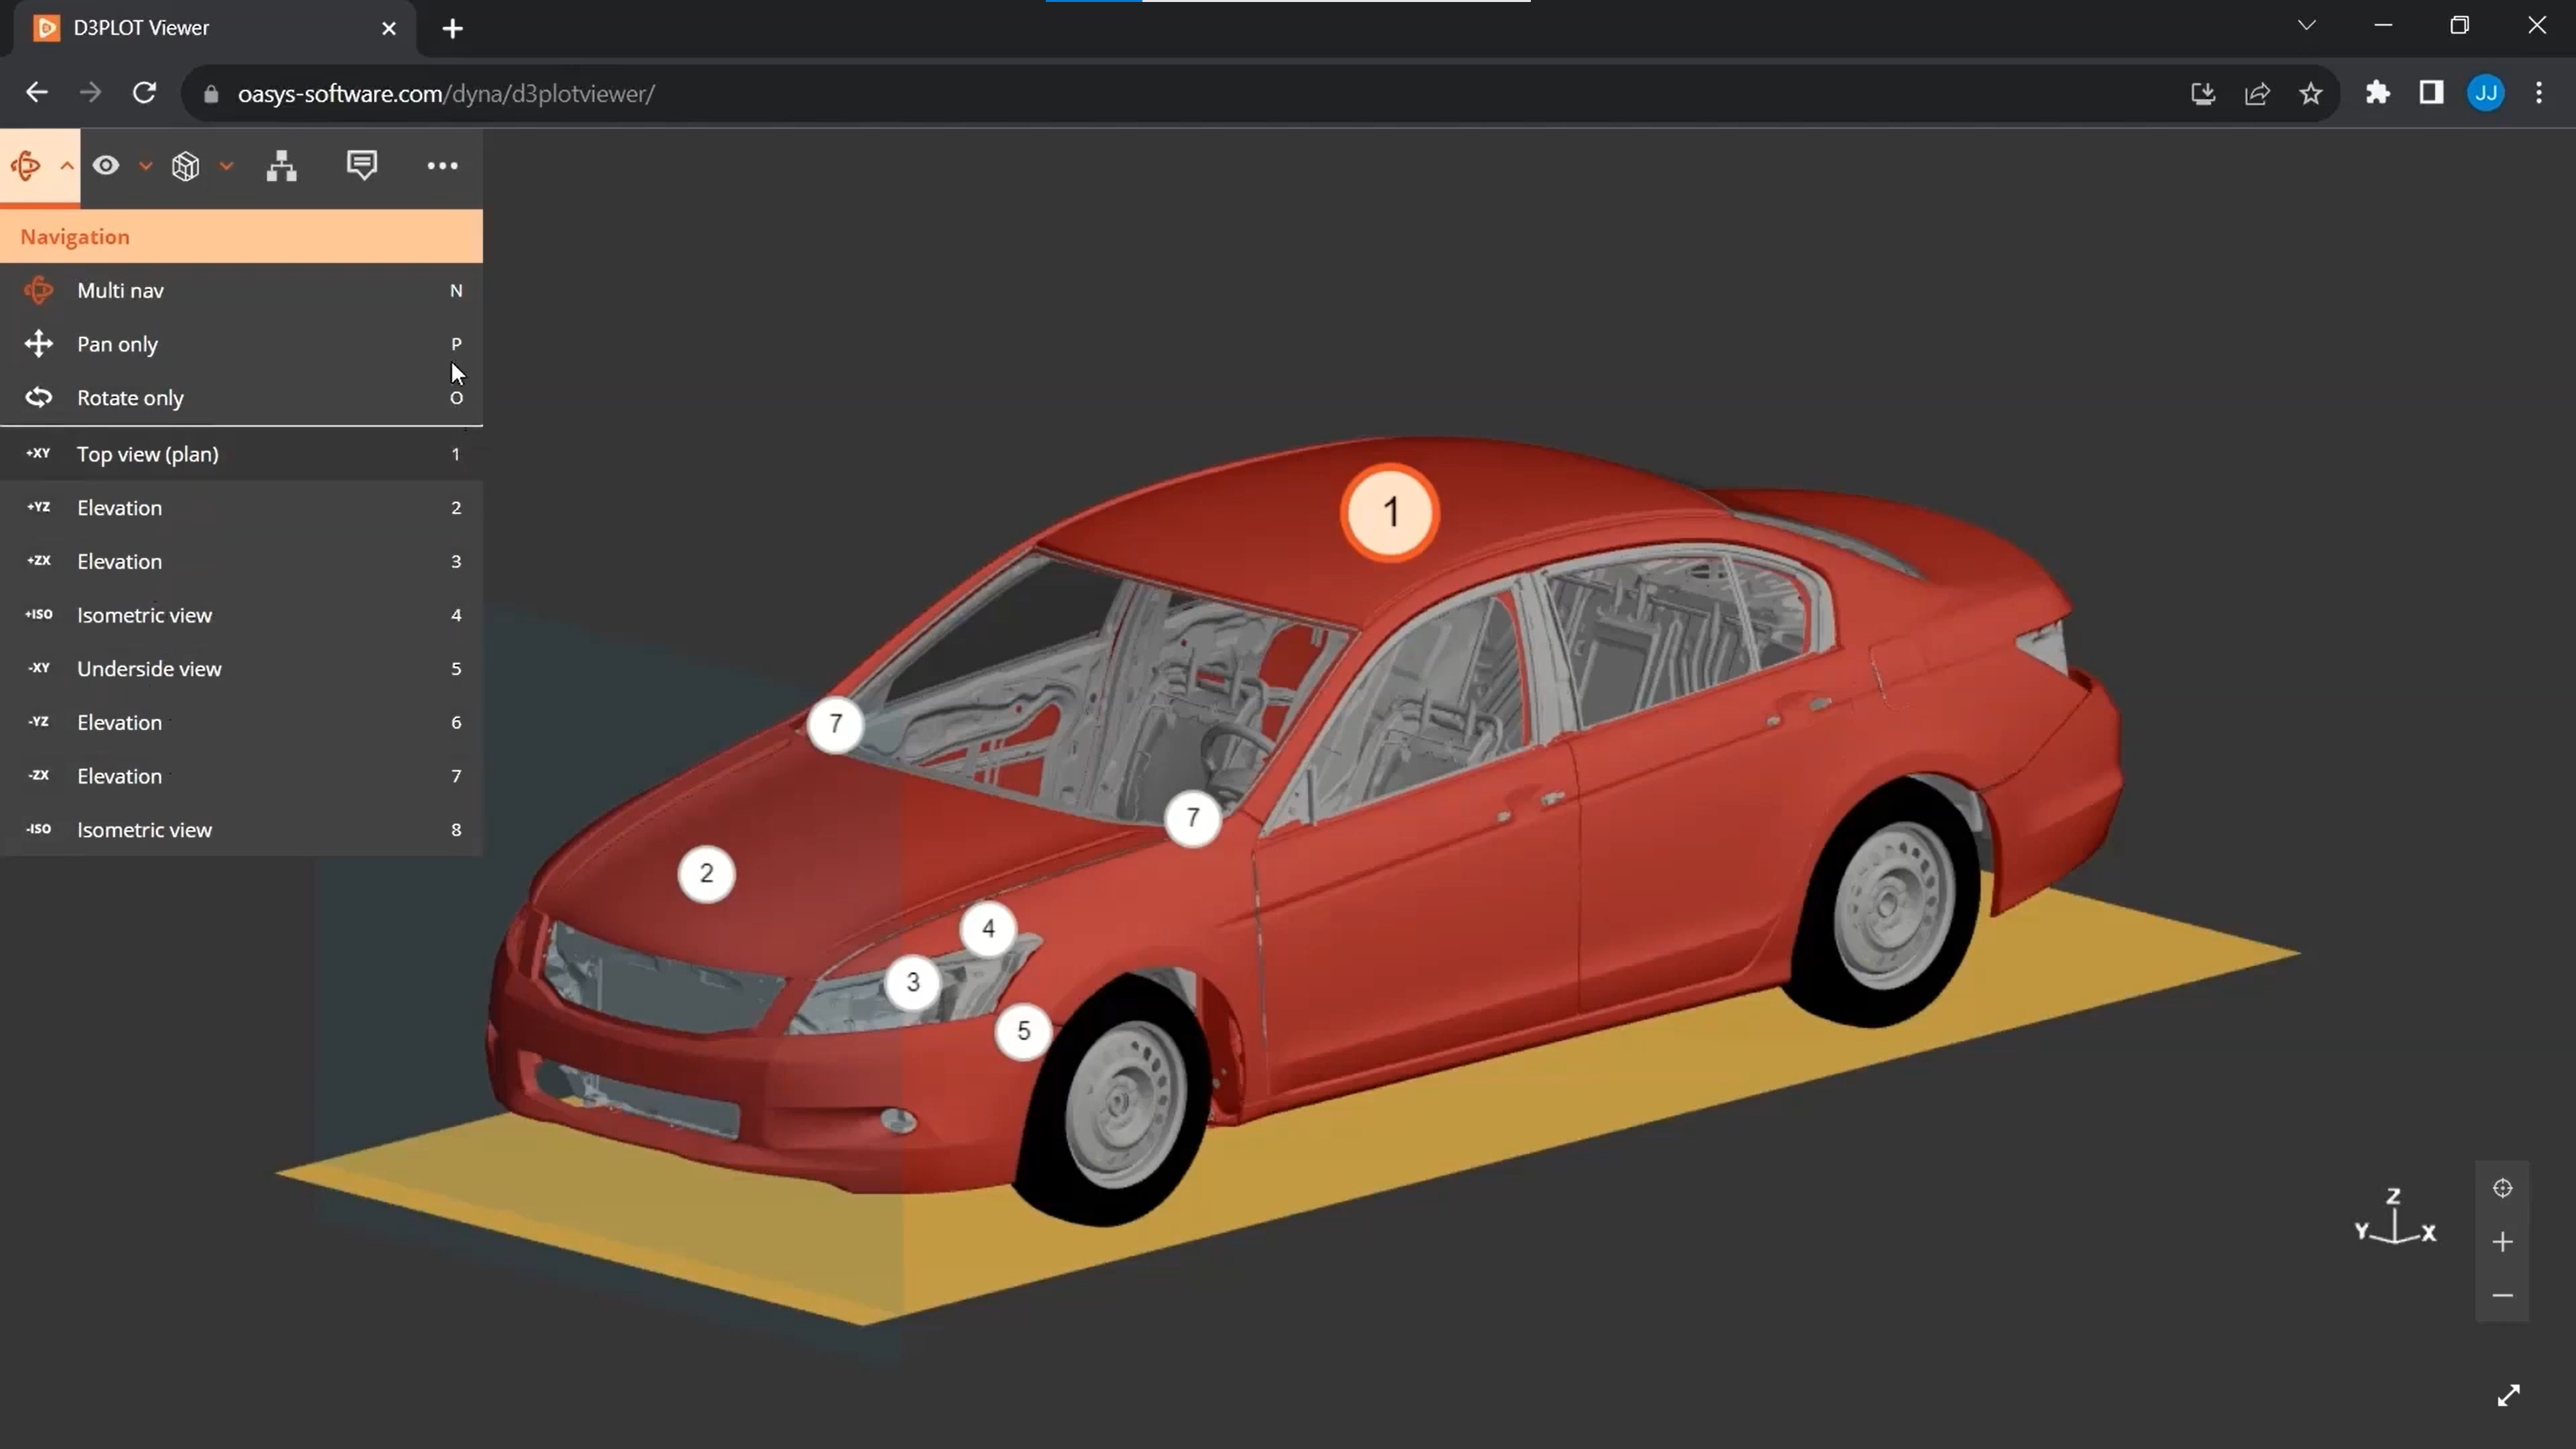Switch to -ISO Isometric view
This screenshot has width=2576, height=1449.
[241, 830]
